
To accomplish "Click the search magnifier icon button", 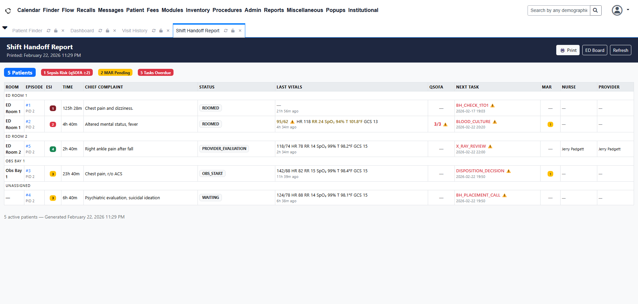I will pyautogui.click(x=595, y=10).
